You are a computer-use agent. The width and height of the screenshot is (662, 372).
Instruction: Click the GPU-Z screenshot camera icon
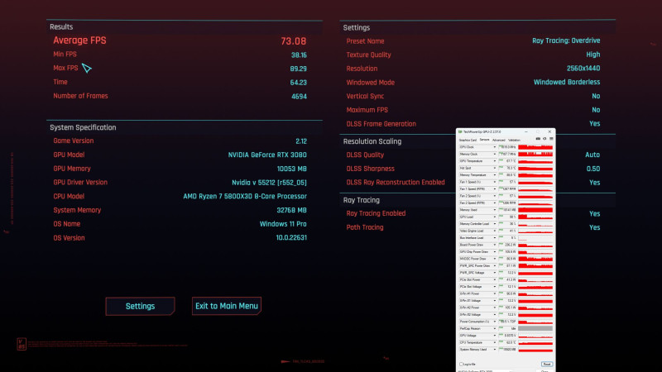pos(538,139)
